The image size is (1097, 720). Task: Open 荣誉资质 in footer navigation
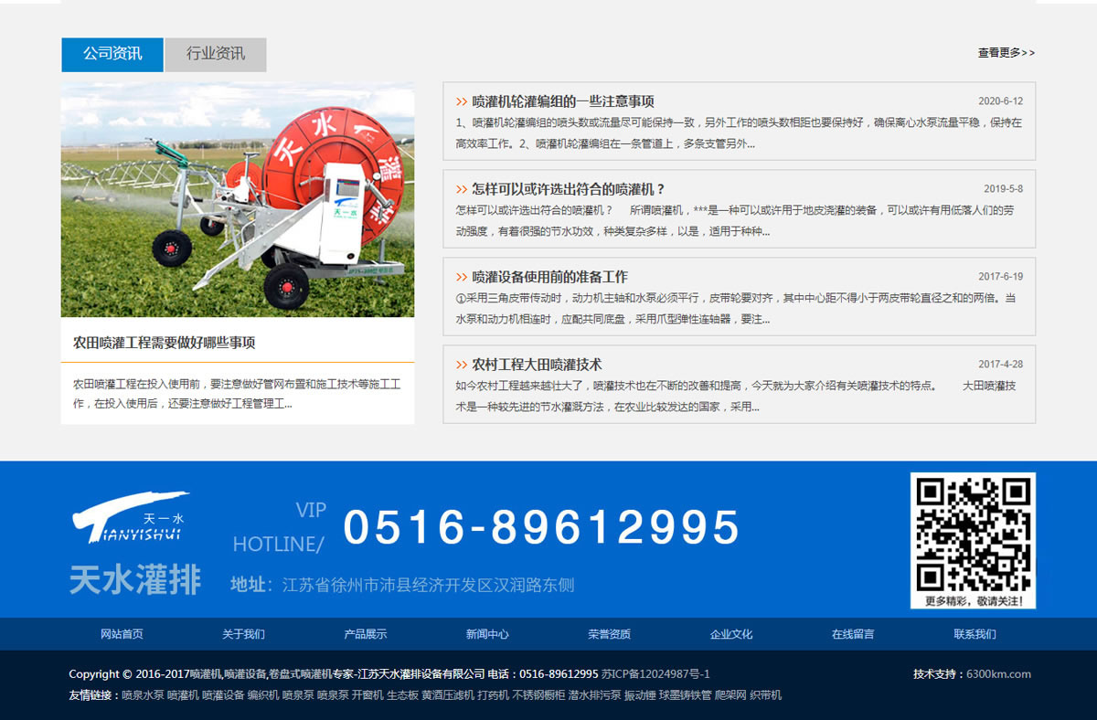(609, 634)
